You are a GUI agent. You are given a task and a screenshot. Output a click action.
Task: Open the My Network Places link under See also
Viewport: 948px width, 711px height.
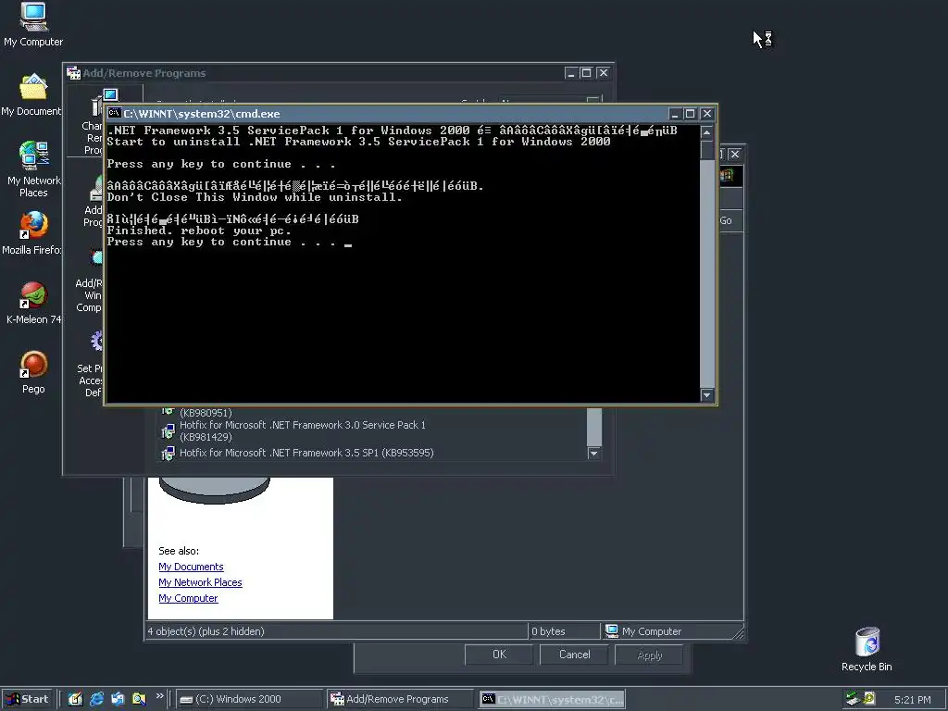[x=200, y=582]
